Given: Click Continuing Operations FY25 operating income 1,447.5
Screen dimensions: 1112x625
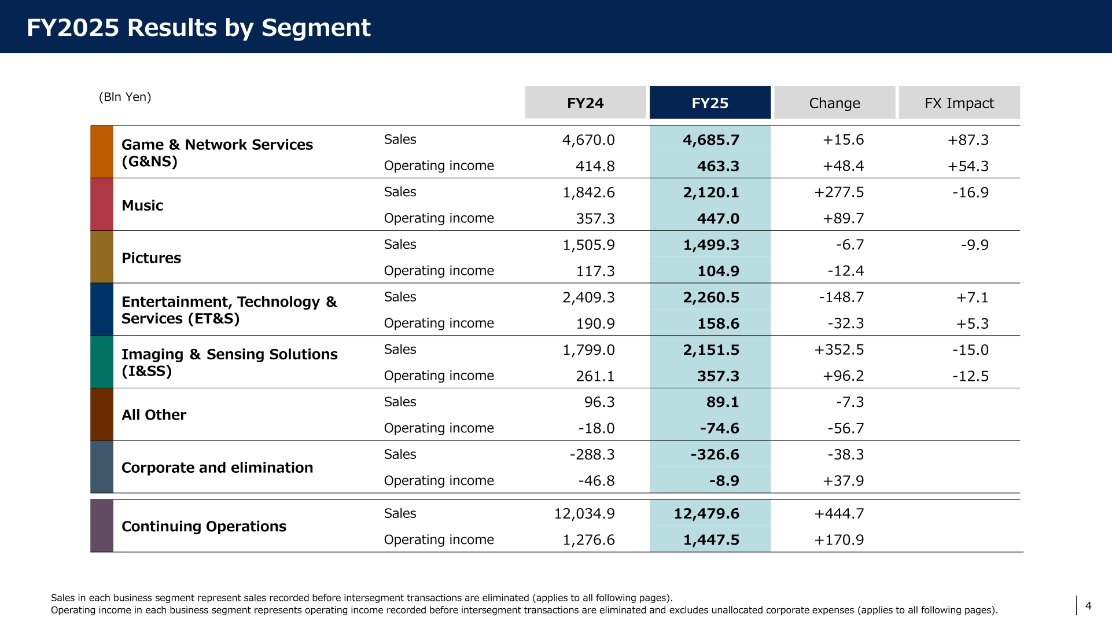Looking at the screenshot, I should [x=711, y=540].
